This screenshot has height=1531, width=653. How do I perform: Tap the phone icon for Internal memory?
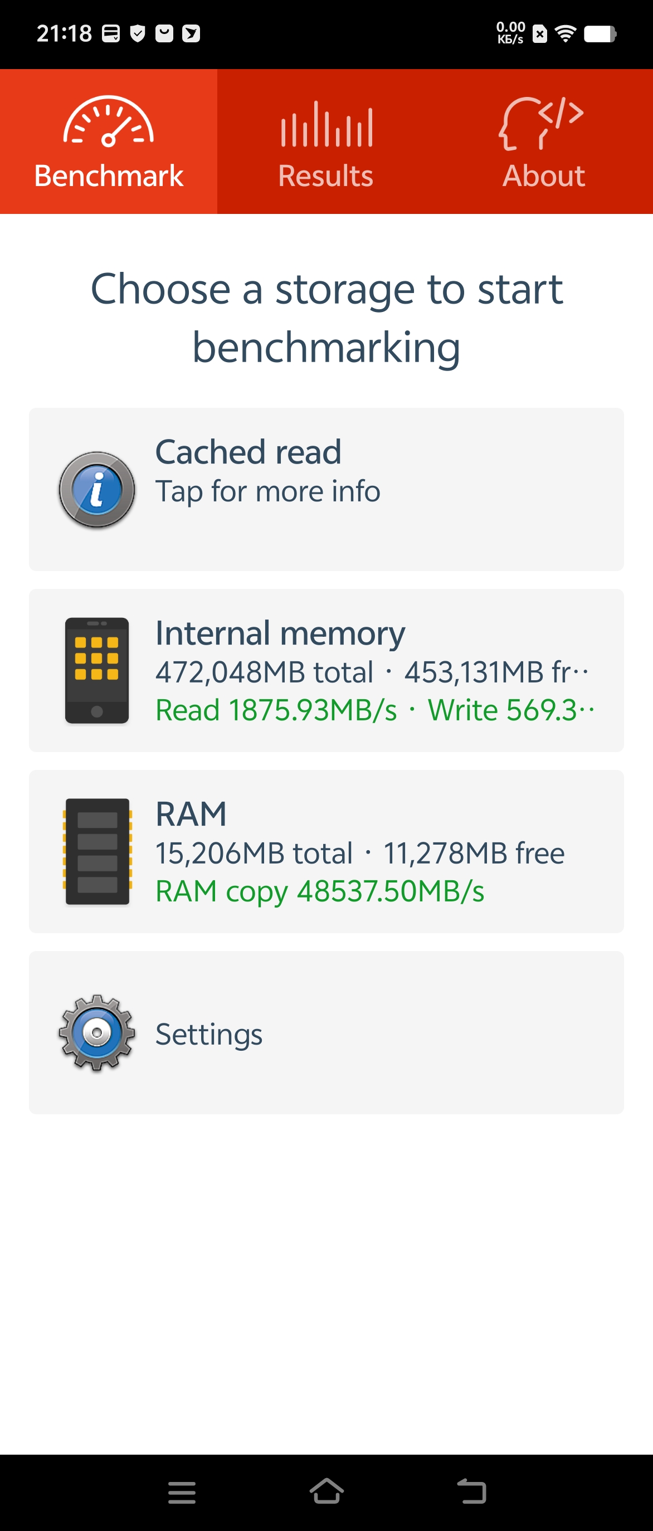coord(97,670)
